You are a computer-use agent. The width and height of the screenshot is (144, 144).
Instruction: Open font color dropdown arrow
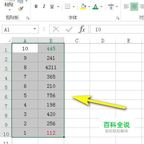pos(102,6)
